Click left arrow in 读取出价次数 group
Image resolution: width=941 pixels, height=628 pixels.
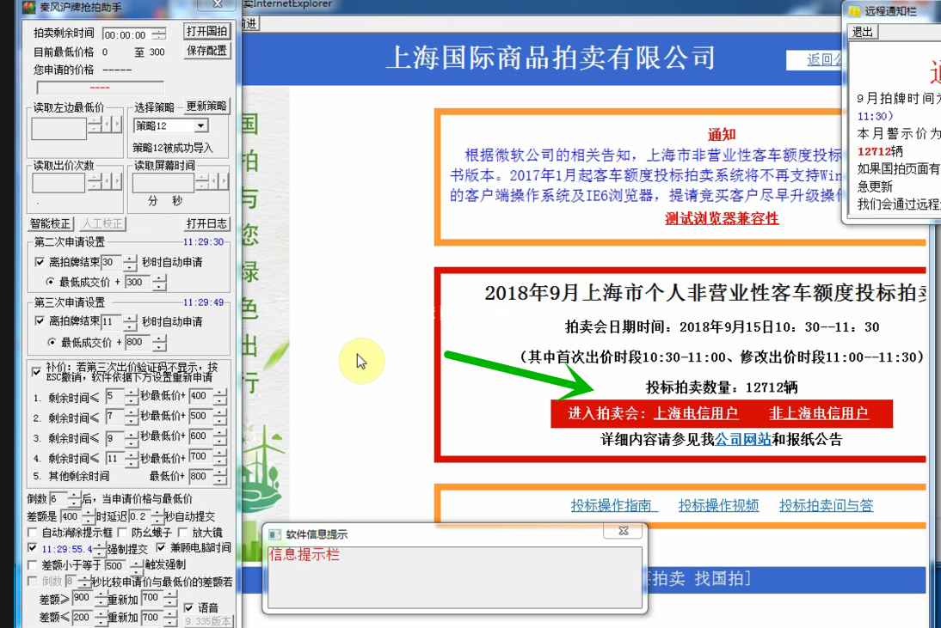(x=107, y=180)
